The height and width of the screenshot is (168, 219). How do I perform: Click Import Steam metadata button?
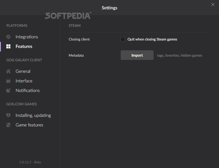[137, 55]
